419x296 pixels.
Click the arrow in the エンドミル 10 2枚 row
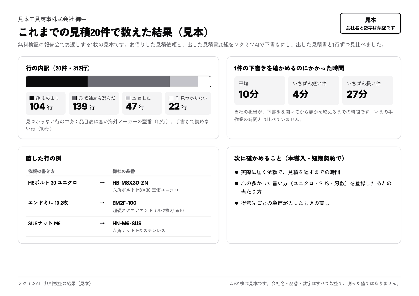click(x=102, y=203)
